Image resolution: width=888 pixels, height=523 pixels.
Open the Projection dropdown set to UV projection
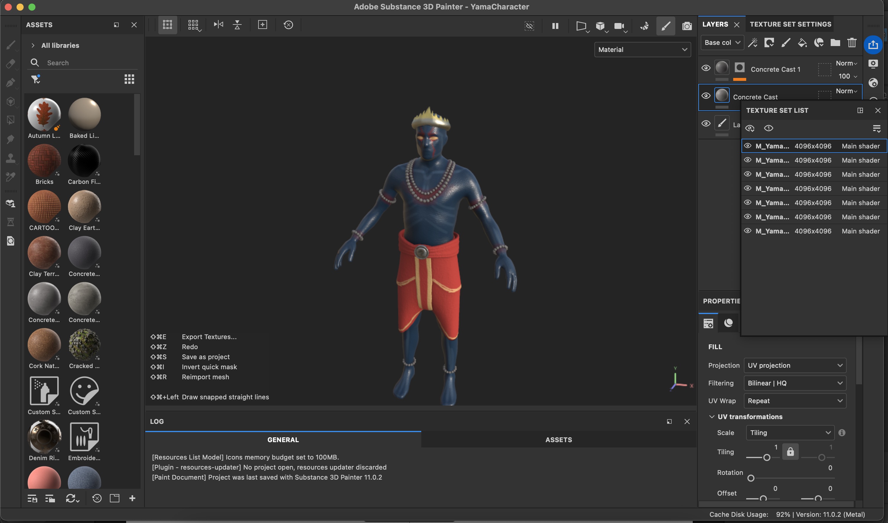pos(795,365)
